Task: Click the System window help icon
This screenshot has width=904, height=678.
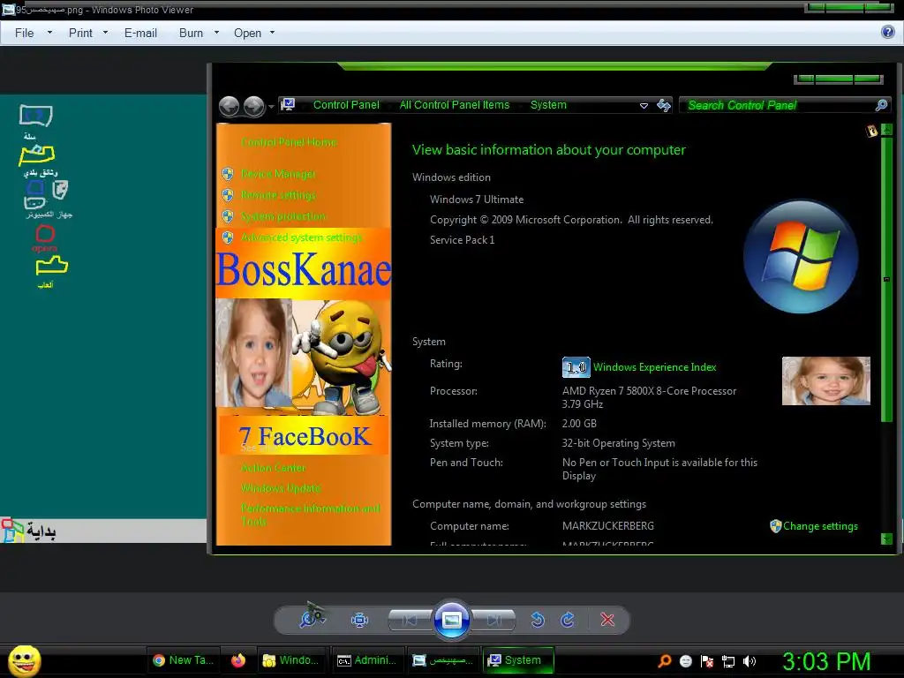Action: click(x=871, y=131)
